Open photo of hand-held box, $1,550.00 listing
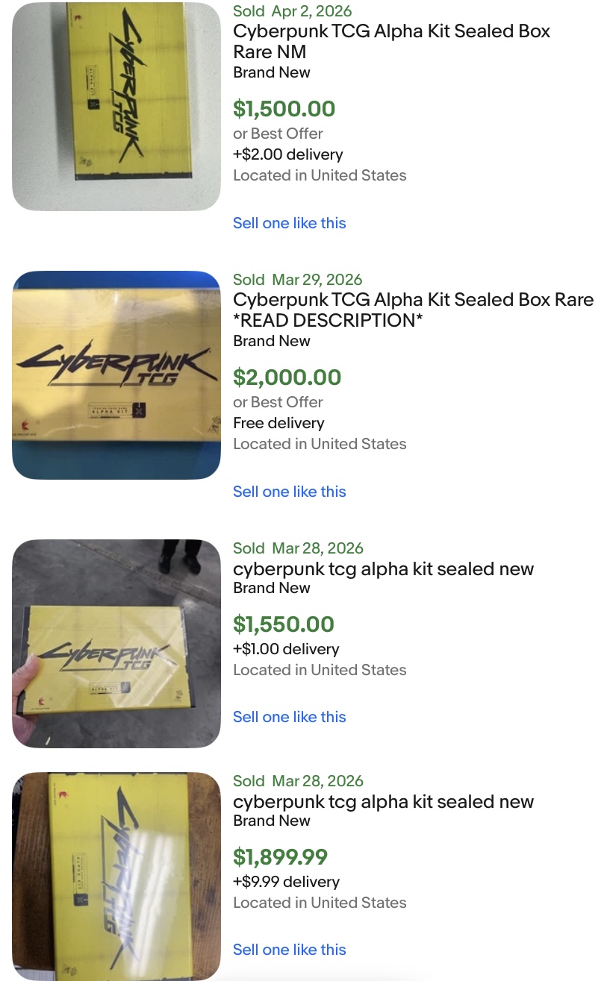Image resolution: width=607 pixels, height=981 pixels. coord(116,643)
